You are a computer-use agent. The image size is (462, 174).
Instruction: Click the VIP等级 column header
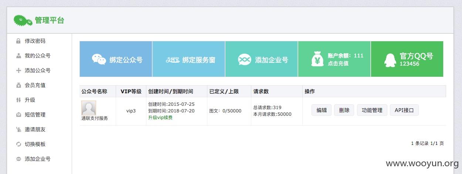tap(131, 91)
